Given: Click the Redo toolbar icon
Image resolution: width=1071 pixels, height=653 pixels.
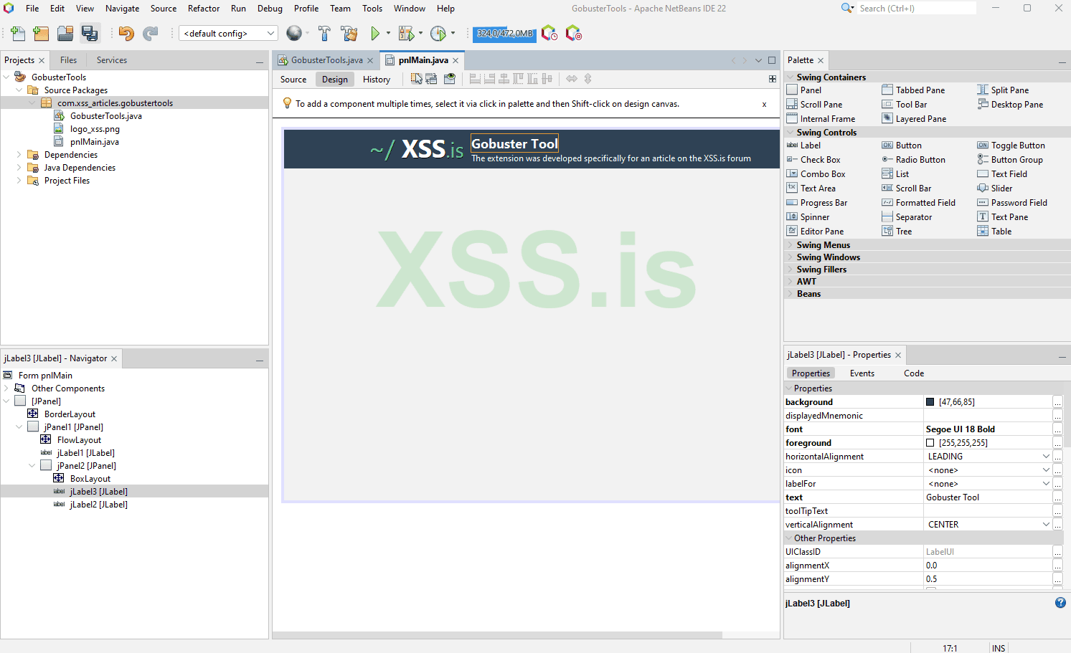Looking at the screenshot, I should (x=151, y=34).
